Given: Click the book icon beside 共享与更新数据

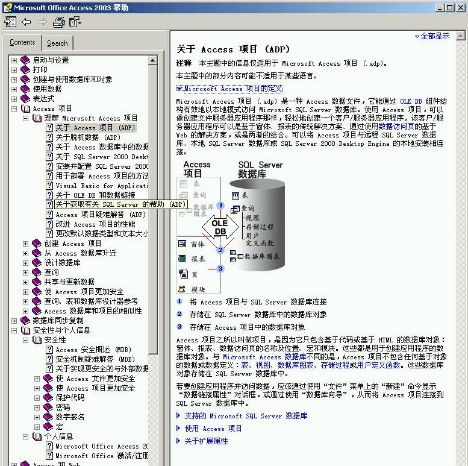Looking at the screenshot, I should tap(37, 282).
